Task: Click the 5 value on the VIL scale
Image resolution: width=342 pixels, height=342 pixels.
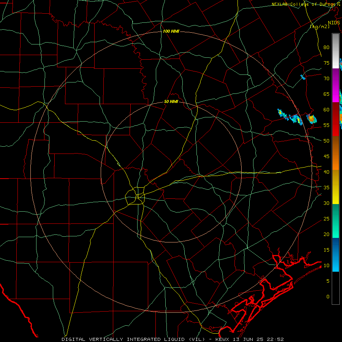Action: (328, 281)
